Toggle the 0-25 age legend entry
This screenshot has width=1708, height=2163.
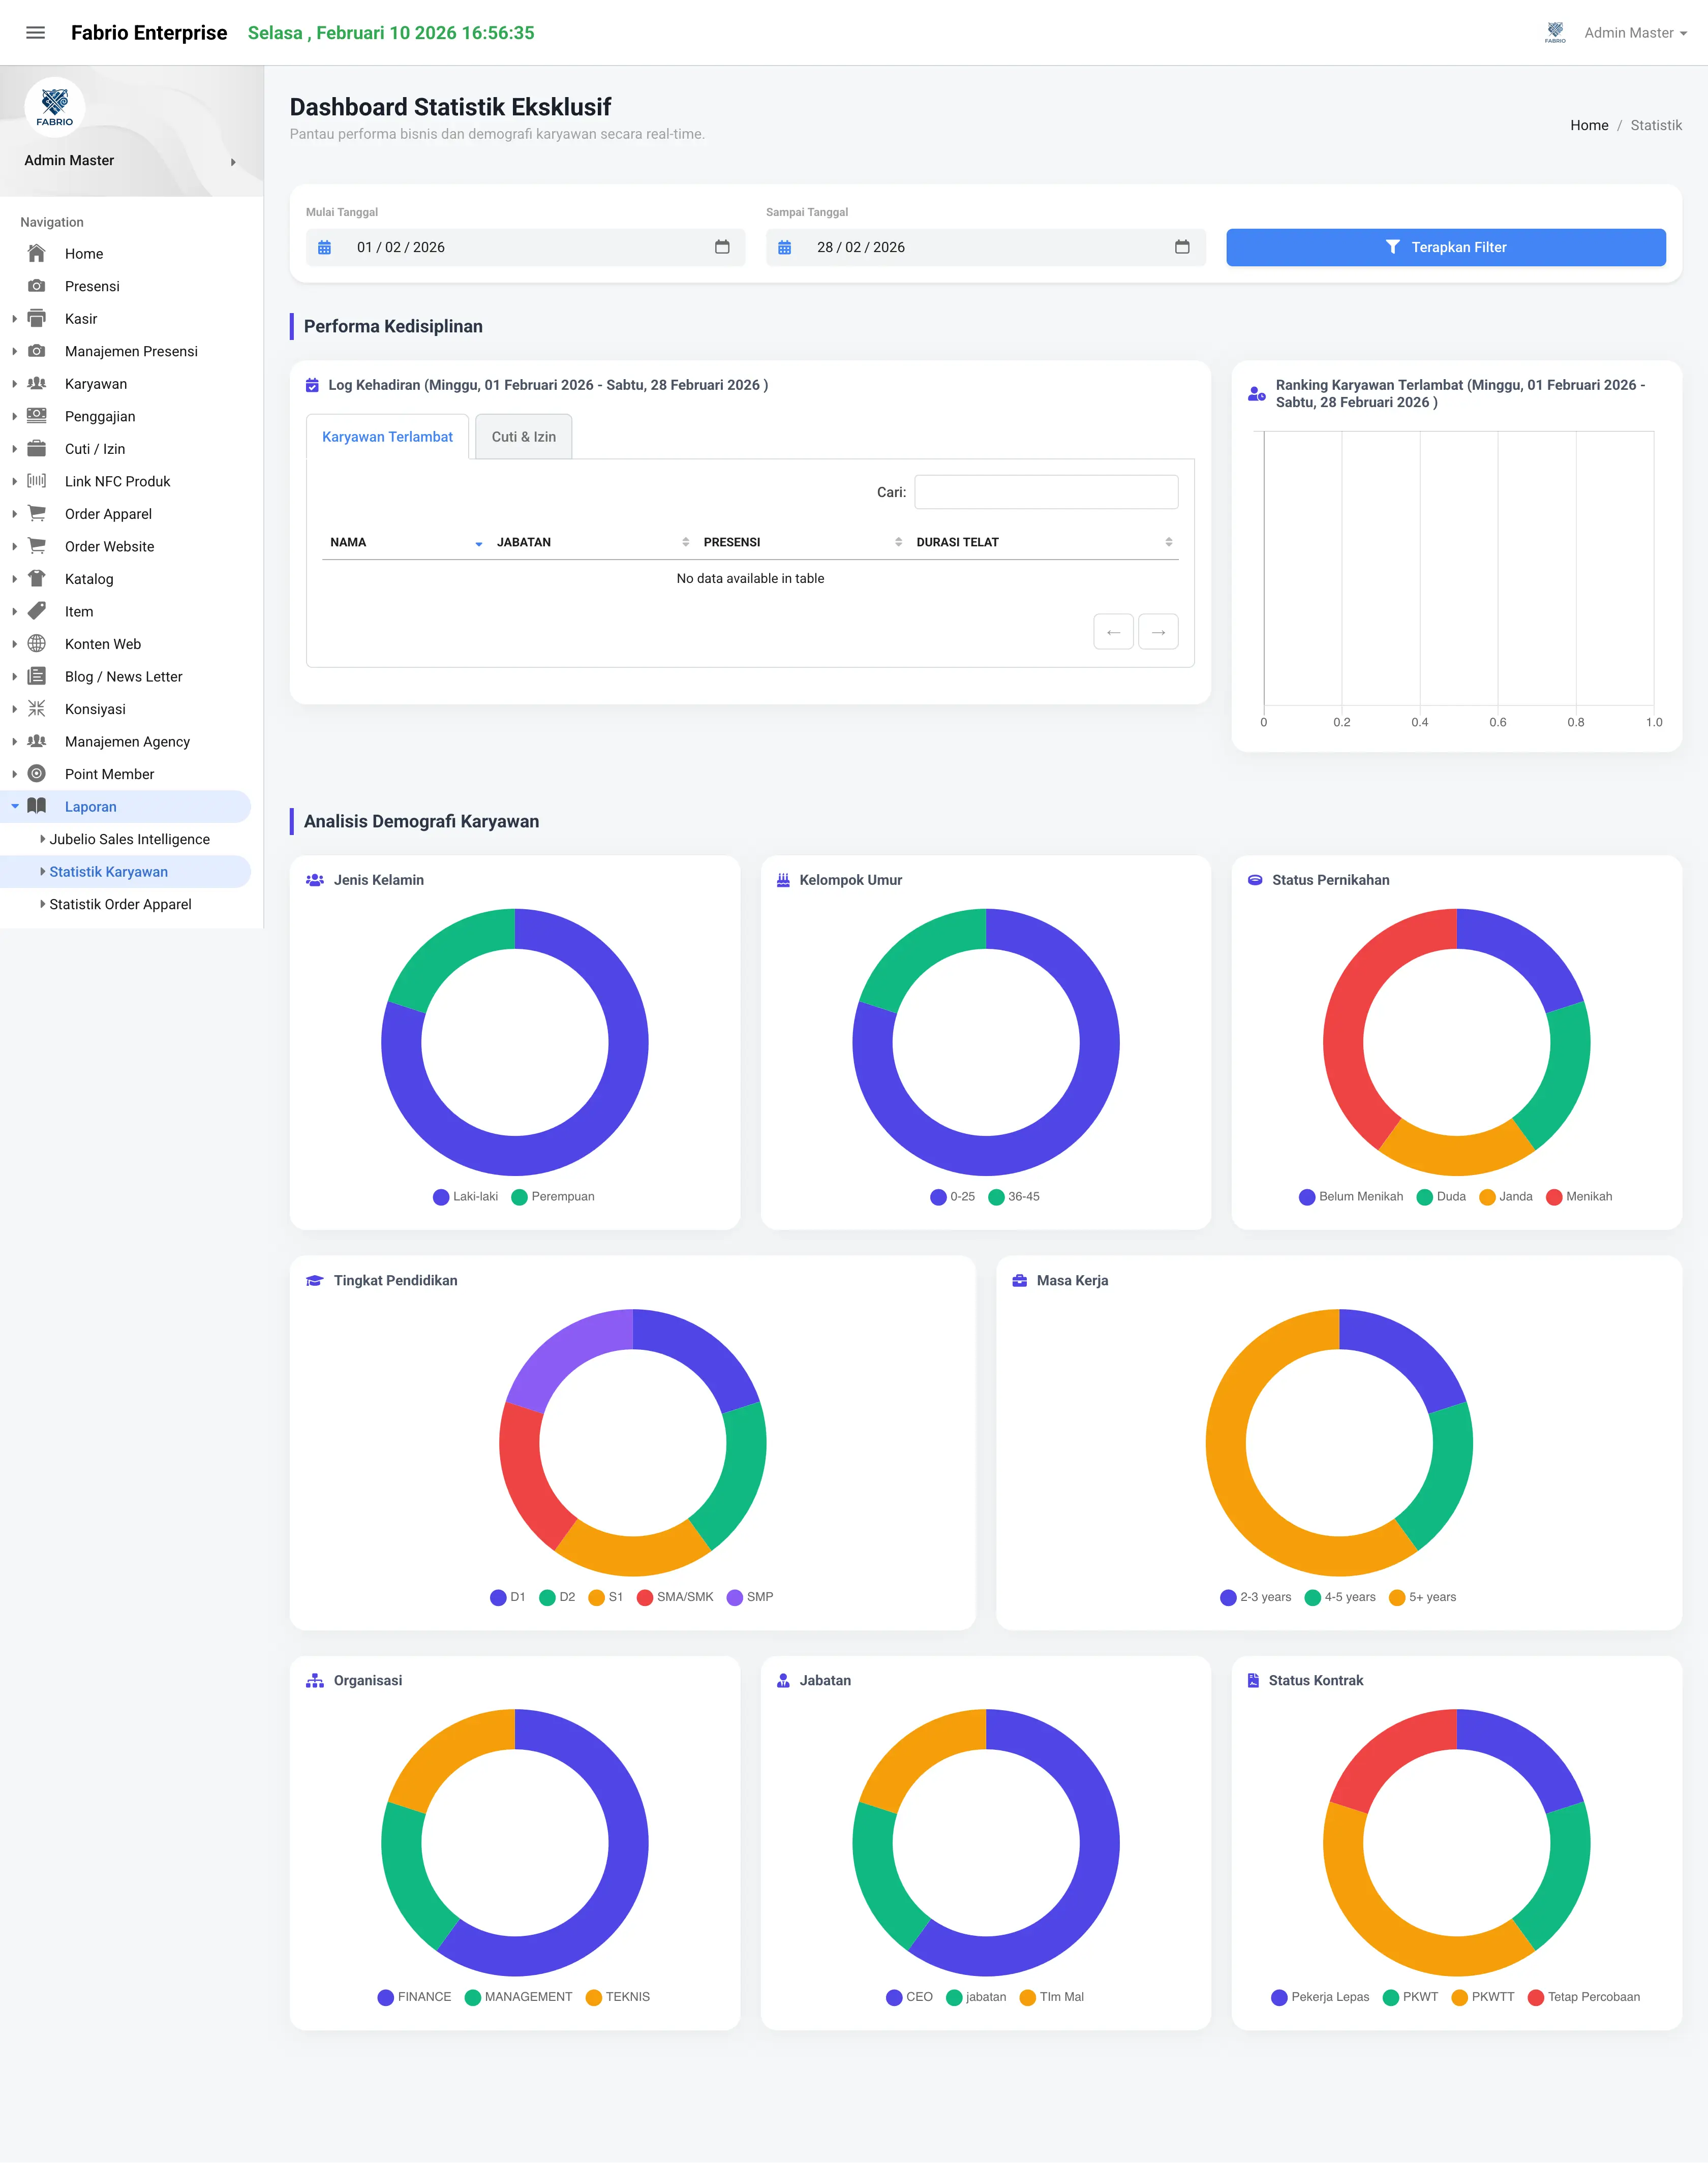click(x=952, y=1196)
